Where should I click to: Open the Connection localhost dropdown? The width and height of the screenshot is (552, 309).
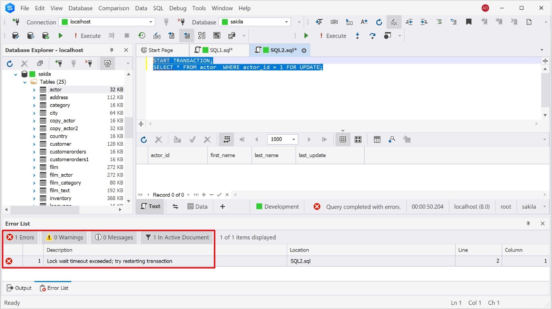(x=151, y=22)
